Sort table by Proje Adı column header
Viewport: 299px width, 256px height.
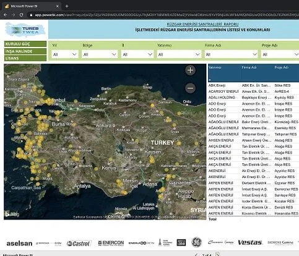(x=282, y=67)
